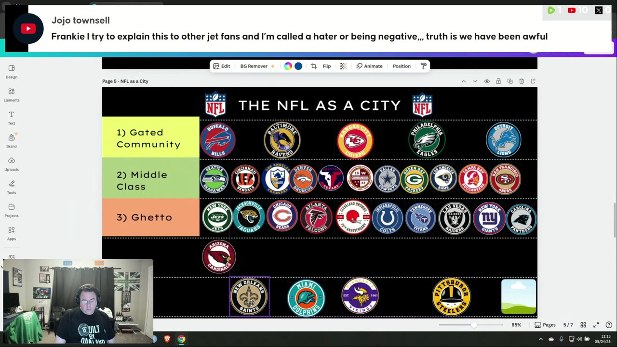The height and width of the screenshot is (347, 617).
Task: Open the Position panel
Action: click(402, 66)
